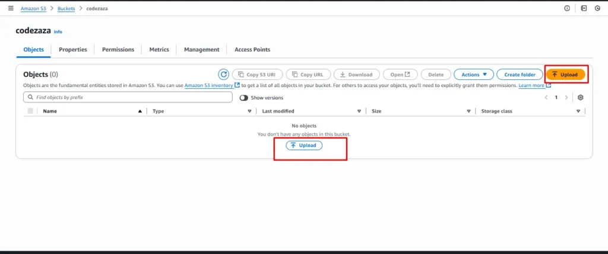Click the Download button

357,75
